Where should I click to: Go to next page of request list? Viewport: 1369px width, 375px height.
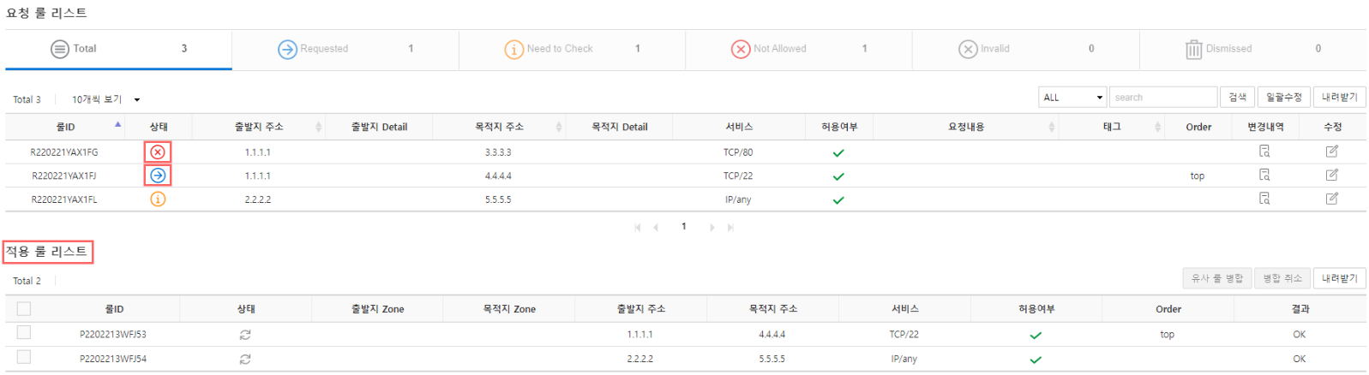(x=712, y=228)
